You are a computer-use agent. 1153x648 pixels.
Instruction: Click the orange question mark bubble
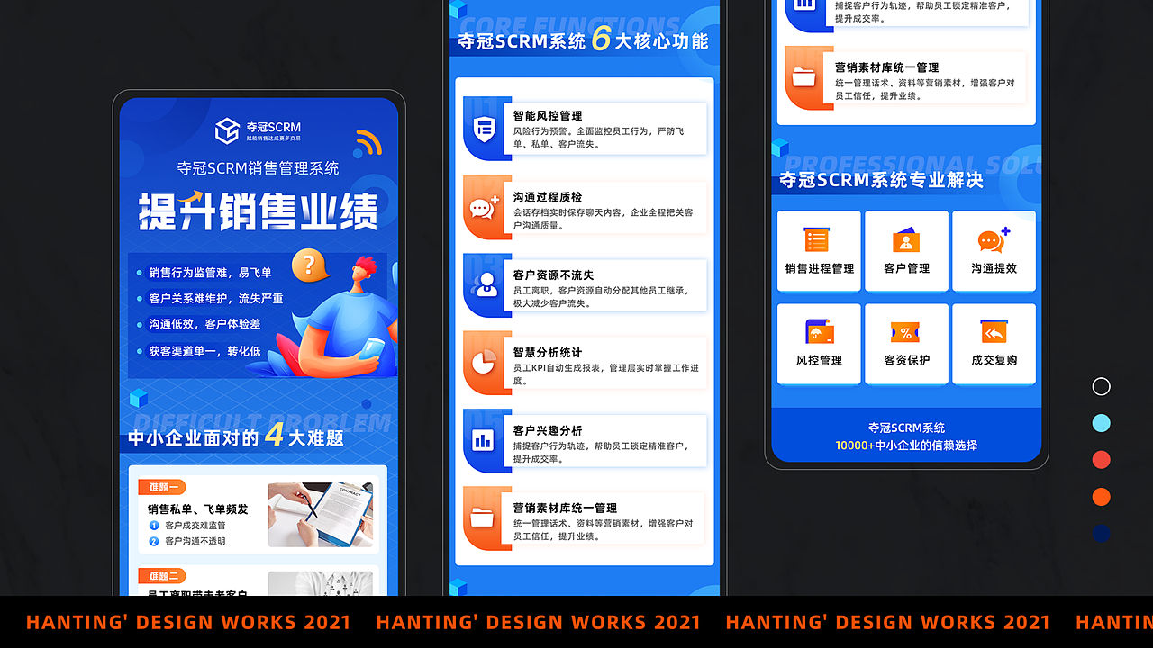click(310, 265)
